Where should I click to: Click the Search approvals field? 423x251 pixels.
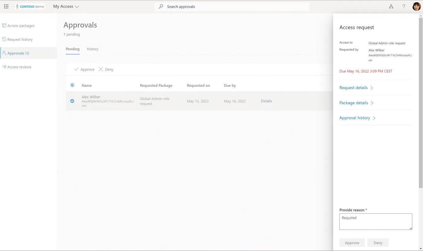coord(232,6)
